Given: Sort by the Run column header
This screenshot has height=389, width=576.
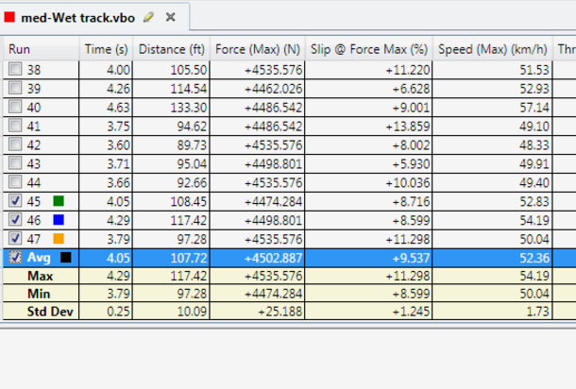Looking at the screenshot, I should pyautogui.click(x=40, y=48).
